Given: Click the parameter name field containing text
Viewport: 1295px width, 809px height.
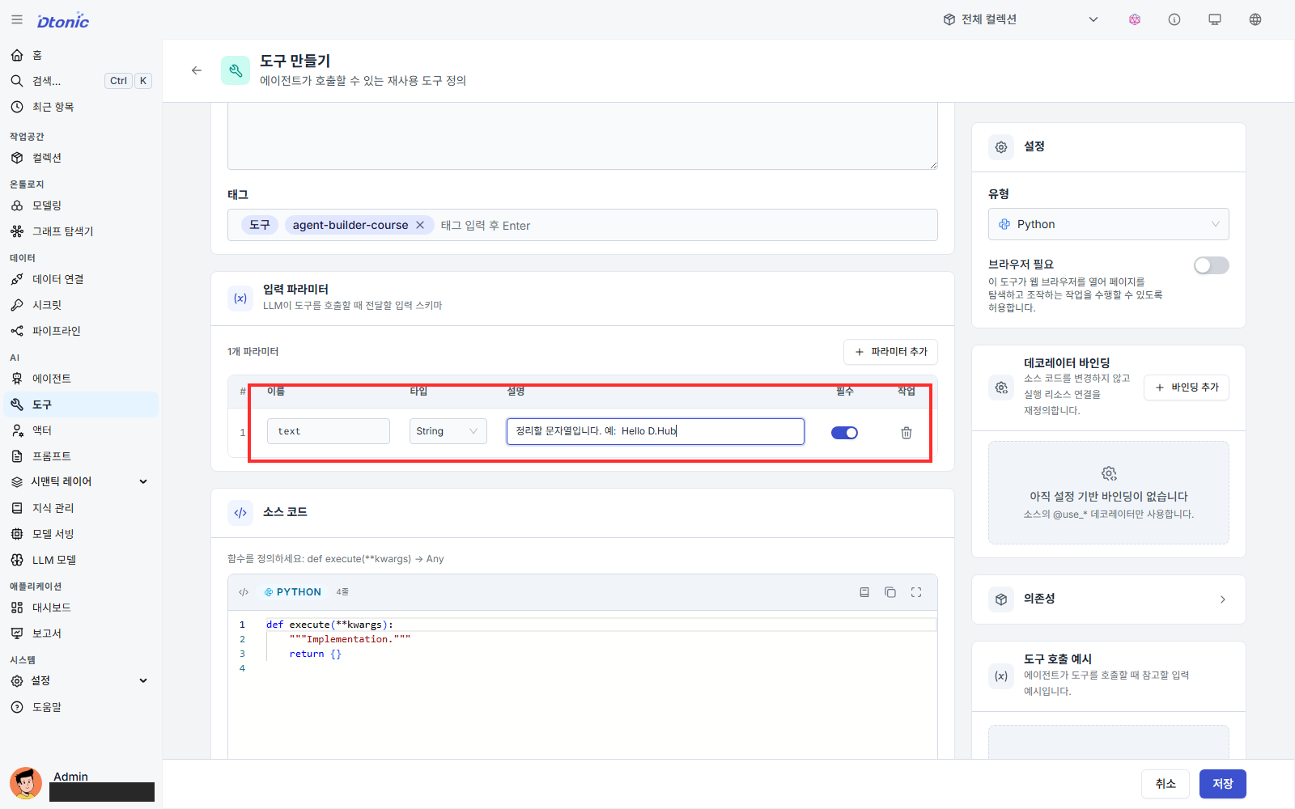Looking at the screenshot, I should tap(329, 431).
